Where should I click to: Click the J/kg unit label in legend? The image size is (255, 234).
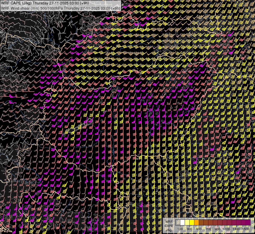coord(169,230)
